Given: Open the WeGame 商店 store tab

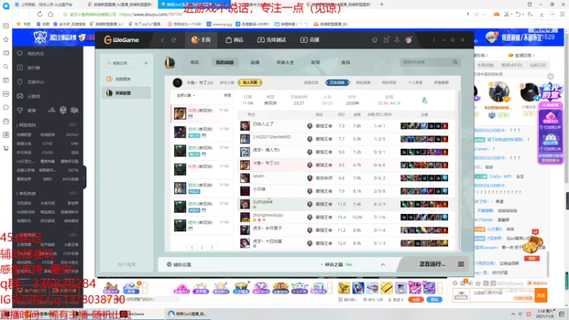Looking at the screenshot, I should click(x=235, y=40).
